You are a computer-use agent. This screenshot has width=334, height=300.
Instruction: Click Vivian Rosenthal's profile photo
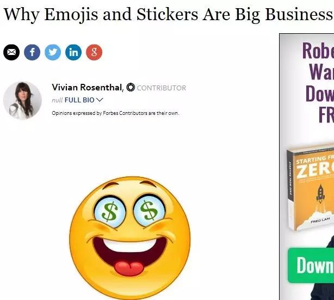[22, 100]
